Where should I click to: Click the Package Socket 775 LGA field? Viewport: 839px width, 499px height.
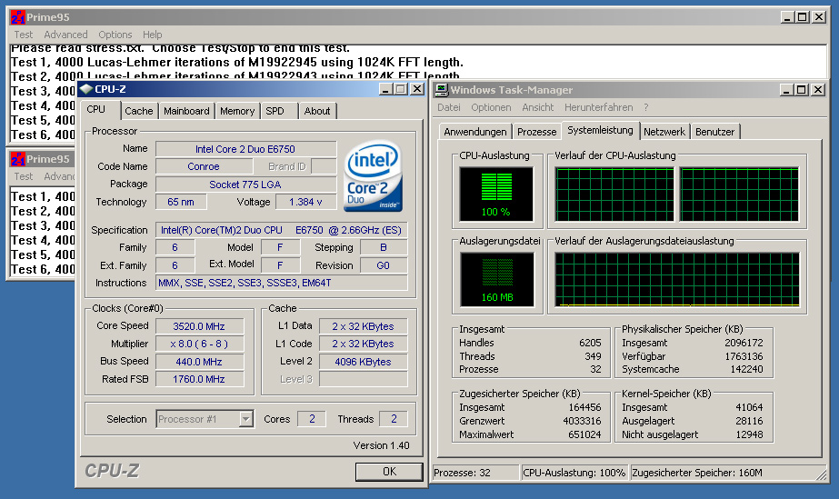tap(245, 185)
